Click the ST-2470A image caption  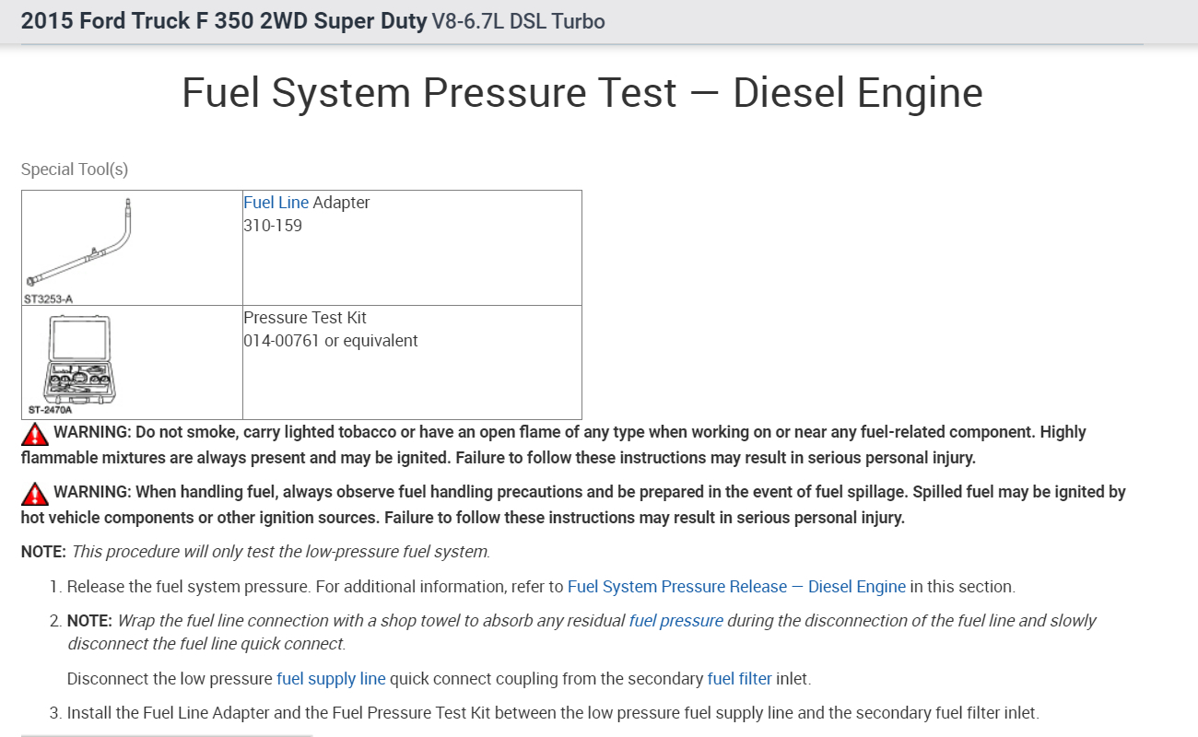pyautogui.click(x=50, y=411)
